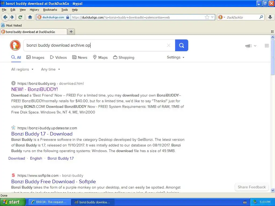The image size is (275, 206).
Task: Go back with the browser Back arrow
Action: point(5,17)
